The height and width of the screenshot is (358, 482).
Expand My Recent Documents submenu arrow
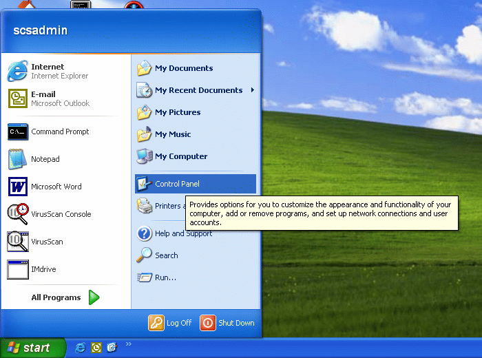(252, 90)
